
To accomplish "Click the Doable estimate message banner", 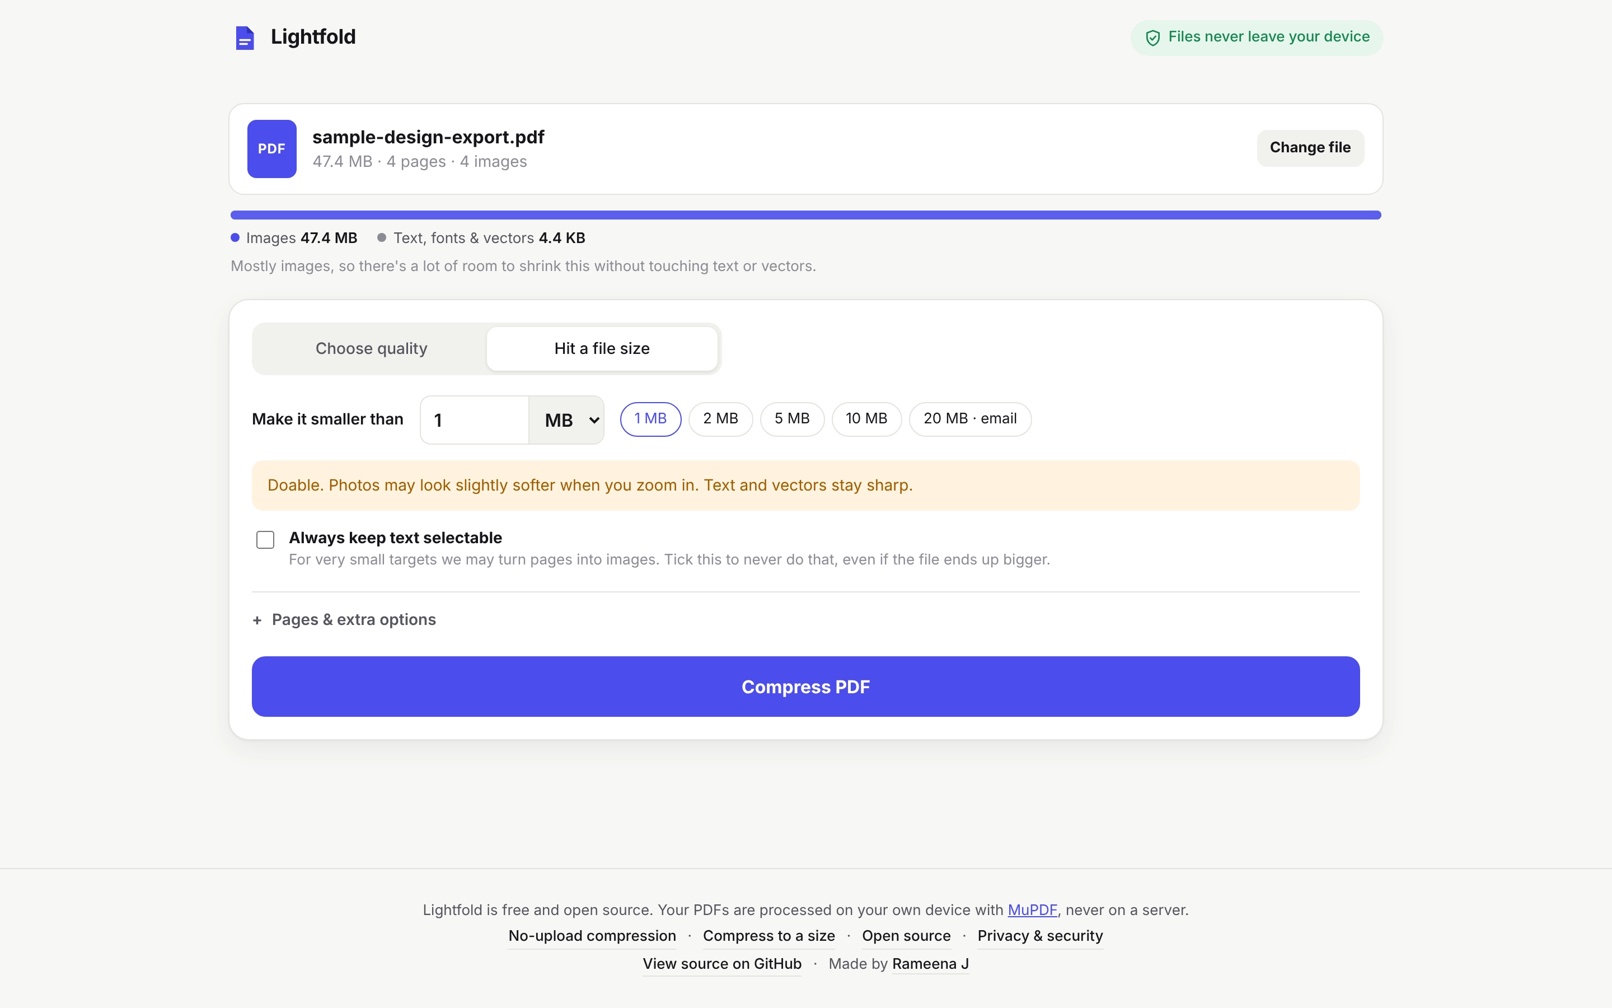I will pyautogui.click(x=805, y=486).
